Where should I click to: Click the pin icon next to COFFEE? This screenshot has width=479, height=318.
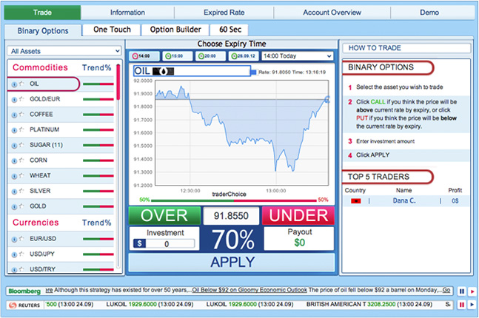click(x=21, y=114)
